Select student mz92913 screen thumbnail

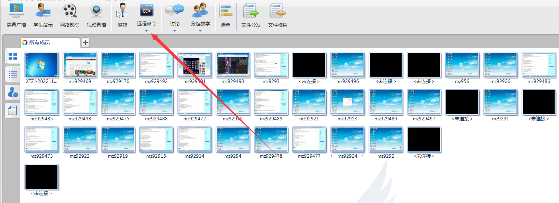tap(348, 102)
